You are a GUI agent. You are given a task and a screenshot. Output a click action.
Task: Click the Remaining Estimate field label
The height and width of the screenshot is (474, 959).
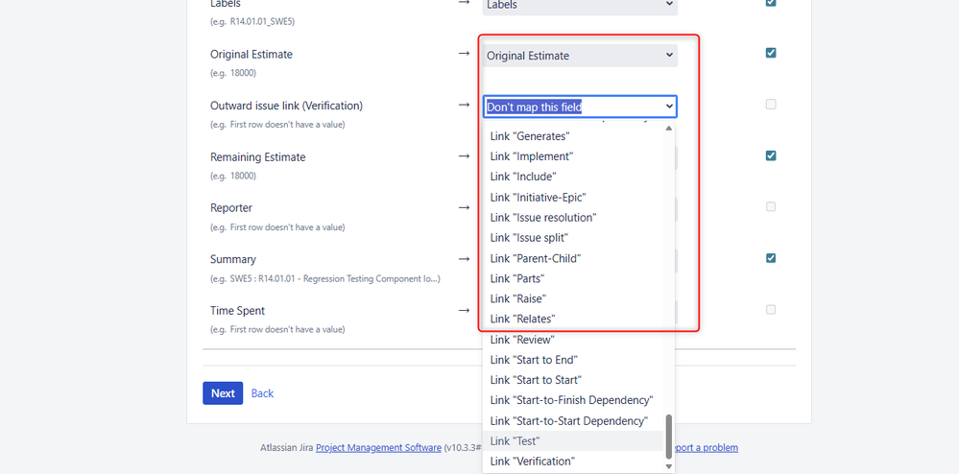tap(257, 157)
